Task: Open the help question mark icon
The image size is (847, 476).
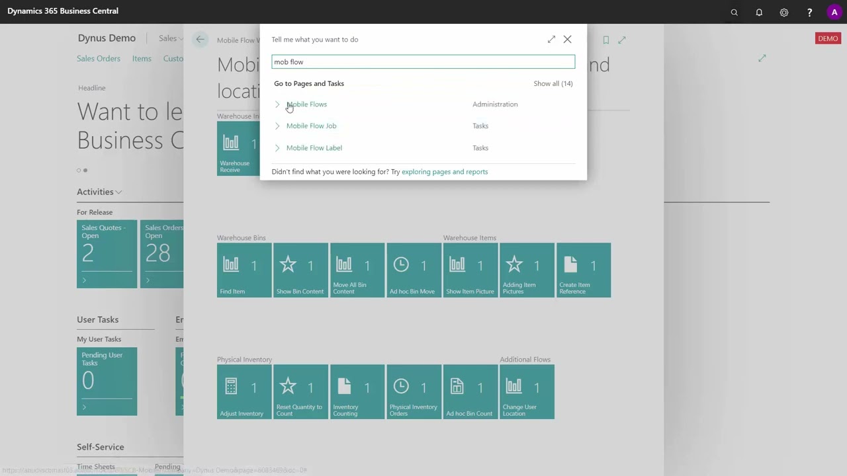Action: point(809,12)
